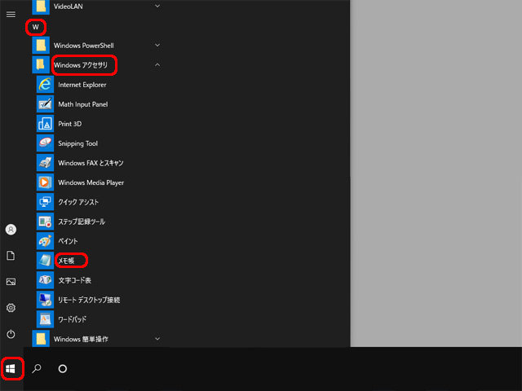Screen dimensions: 522x391
Task: Click the taskbar search magnifier icon
Action: pos(37,368)
